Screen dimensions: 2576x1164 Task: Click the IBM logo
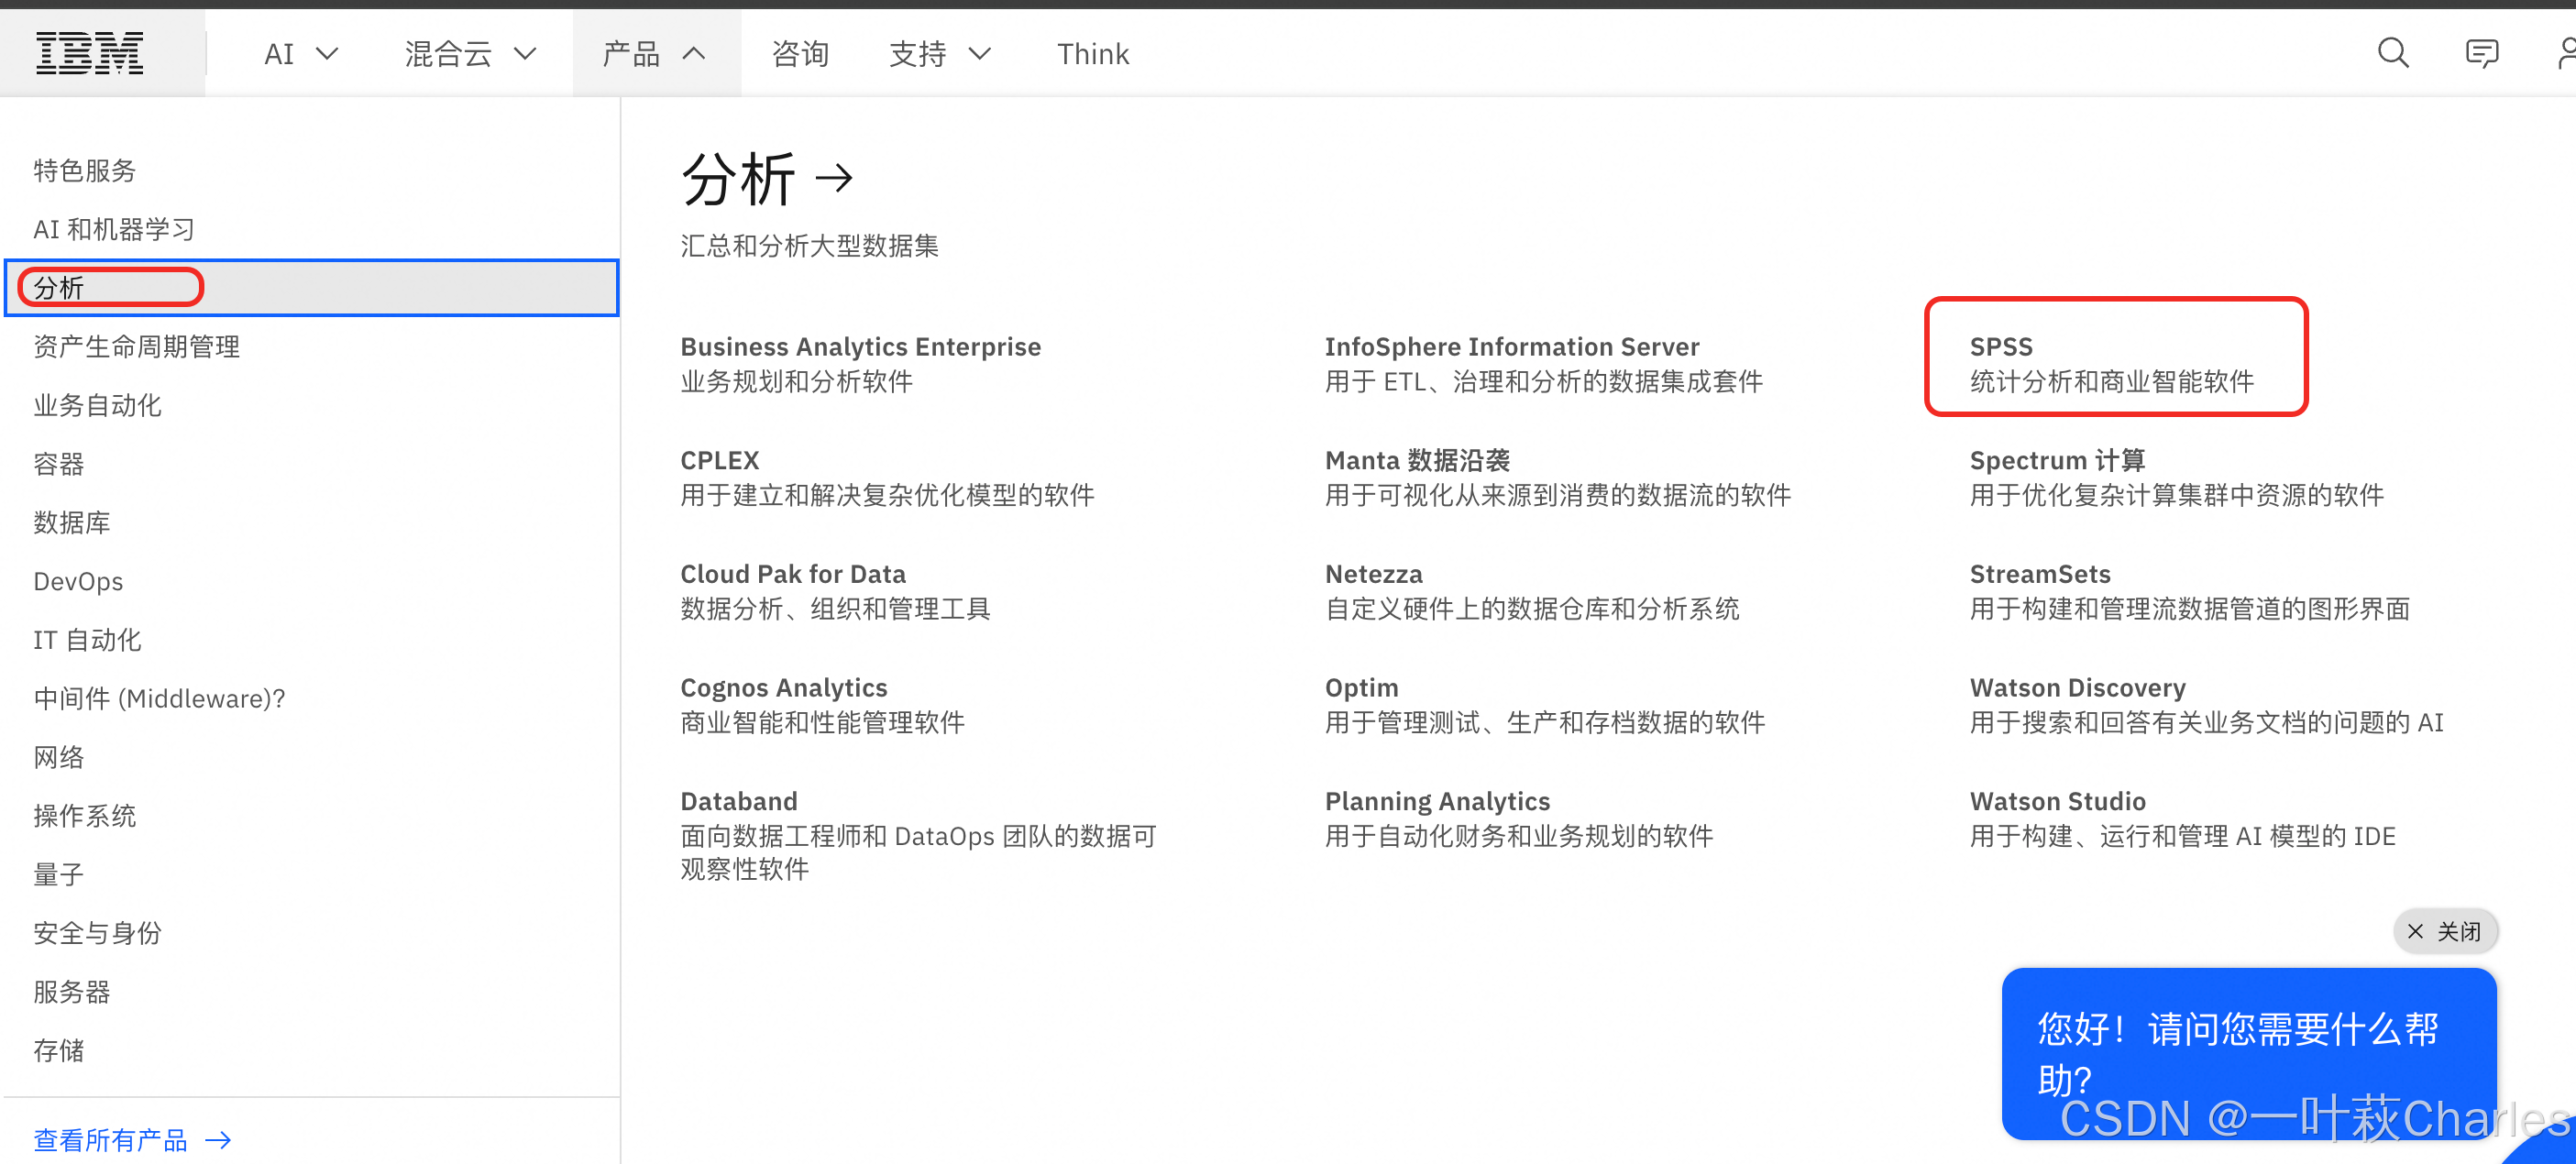tap(90, 53)
